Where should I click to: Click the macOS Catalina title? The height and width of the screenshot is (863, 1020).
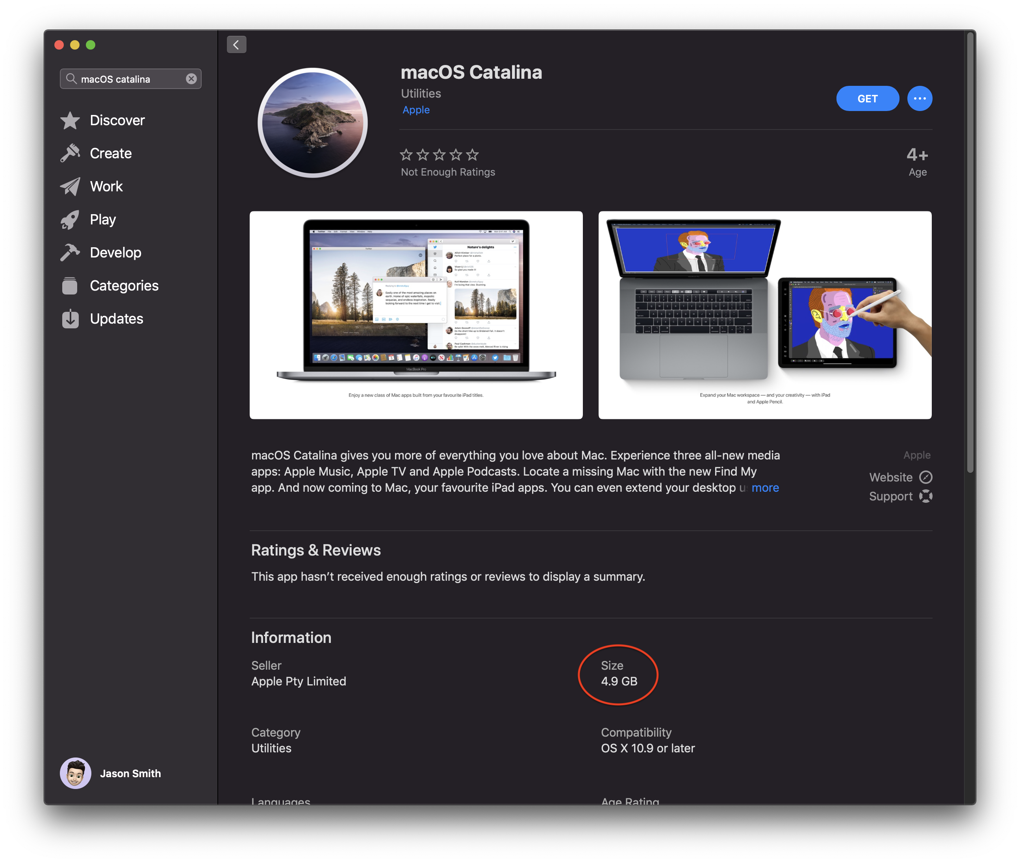[x=471, y=72]
